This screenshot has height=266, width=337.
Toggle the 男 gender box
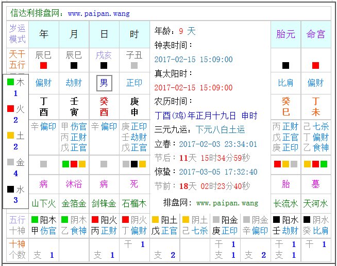click(104, 83)
